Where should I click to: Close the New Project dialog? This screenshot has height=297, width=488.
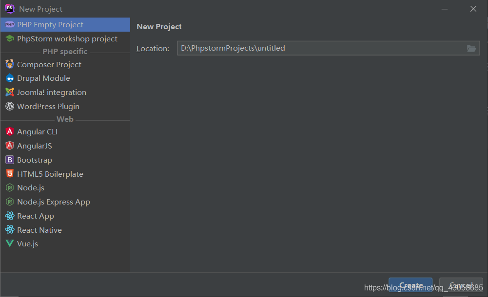473,9
